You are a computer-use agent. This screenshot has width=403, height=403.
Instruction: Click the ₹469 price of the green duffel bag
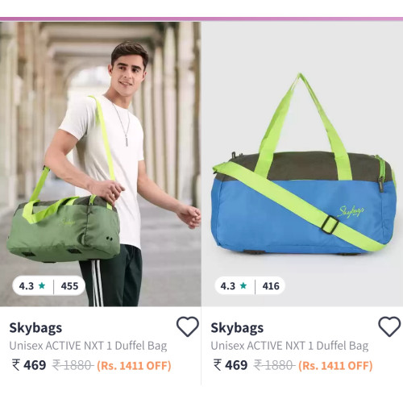(29, 365)
